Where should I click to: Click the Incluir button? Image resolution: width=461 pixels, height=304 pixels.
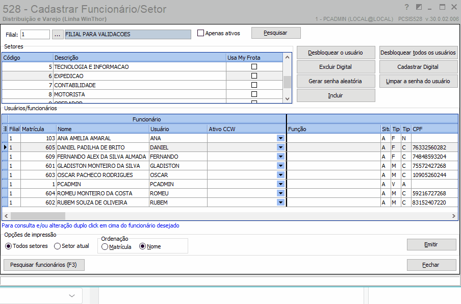point(336,95)
